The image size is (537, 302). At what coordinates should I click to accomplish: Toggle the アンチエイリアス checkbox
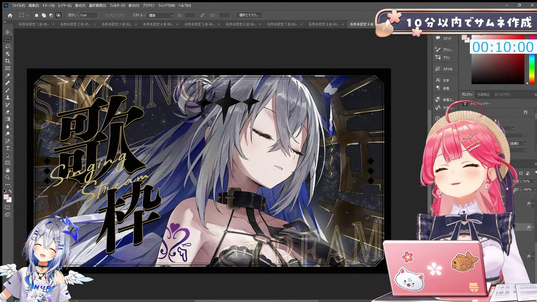coord(102,15)
